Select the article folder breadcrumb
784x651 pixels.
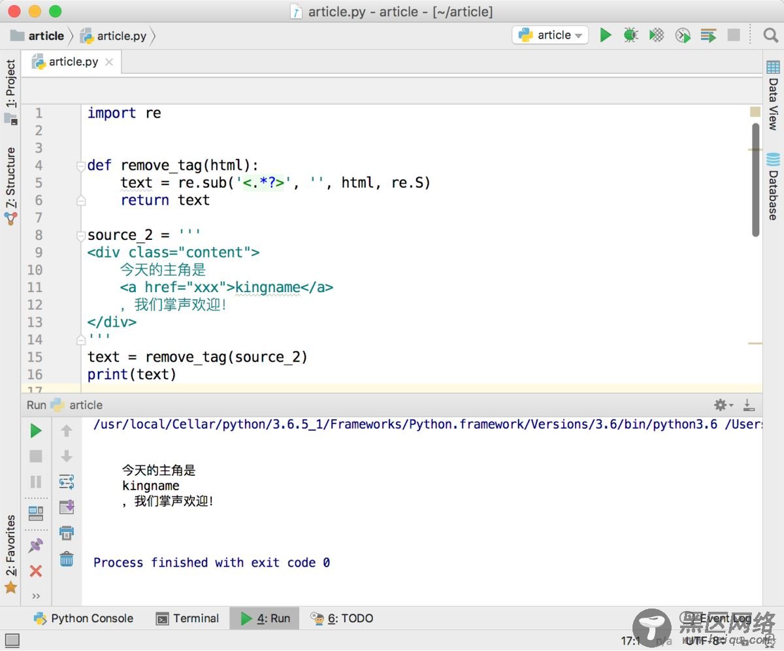(37, 36)
